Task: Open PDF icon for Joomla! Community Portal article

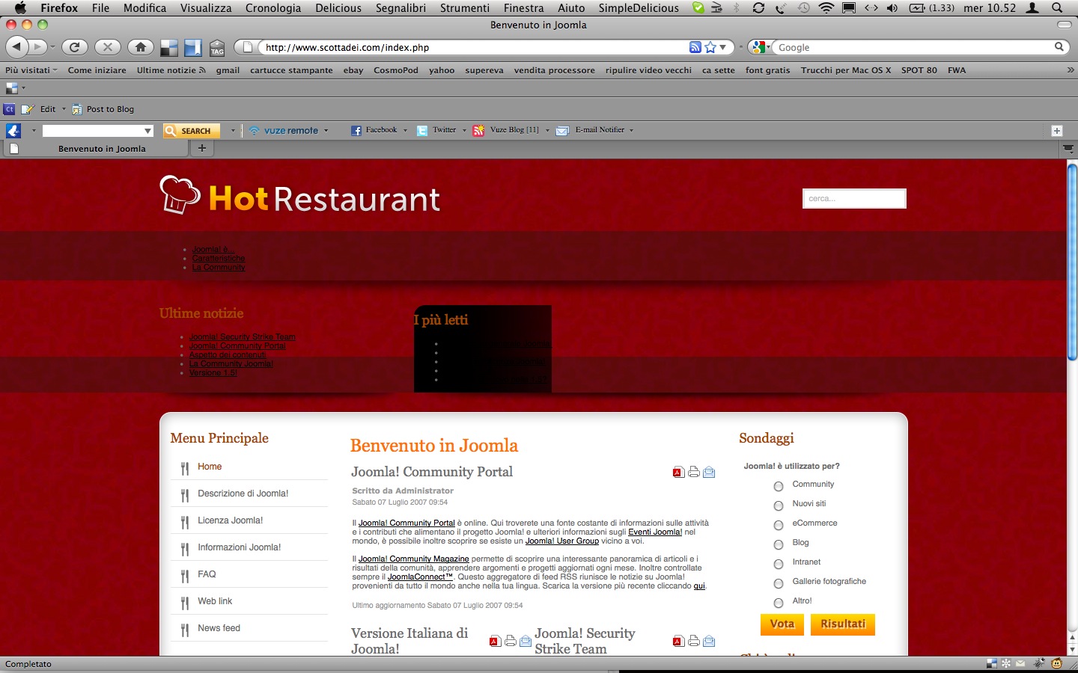Action: click(678, 472)
